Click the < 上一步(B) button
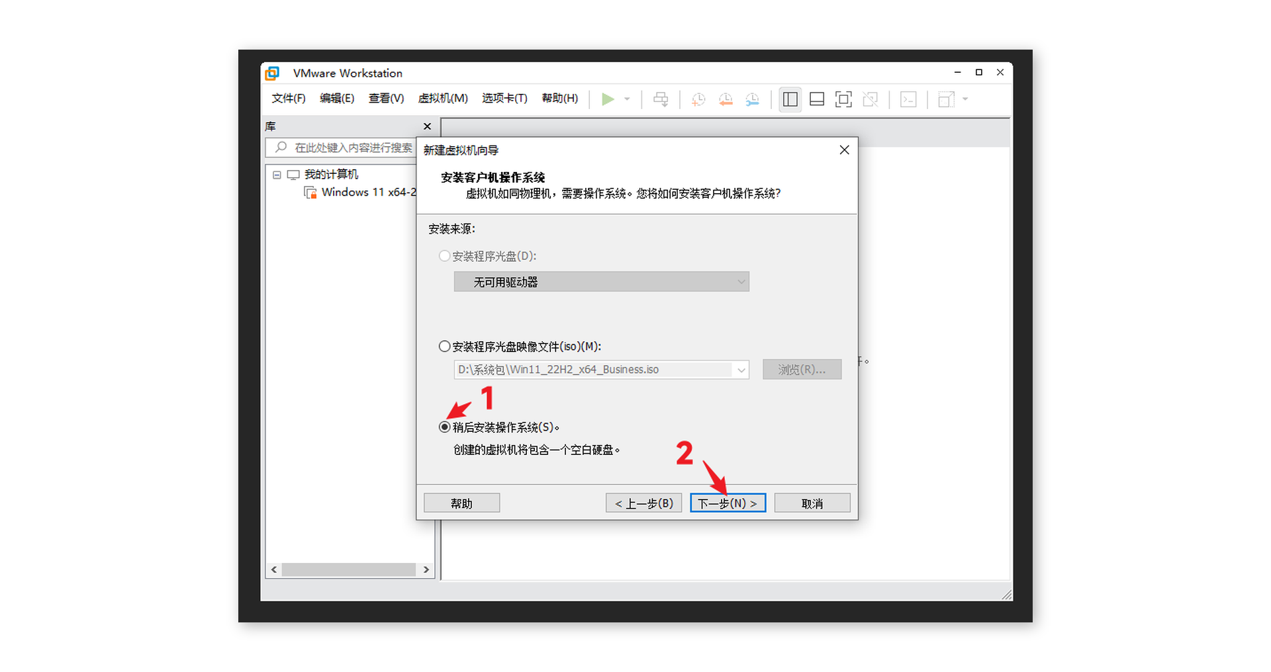The width and height of the screenshot is (1271, 672). pos(644,503)
